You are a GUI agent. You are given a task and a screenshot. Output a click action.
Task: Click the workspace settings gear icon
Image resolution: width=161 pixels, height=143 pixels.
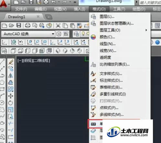click(59, 34)
